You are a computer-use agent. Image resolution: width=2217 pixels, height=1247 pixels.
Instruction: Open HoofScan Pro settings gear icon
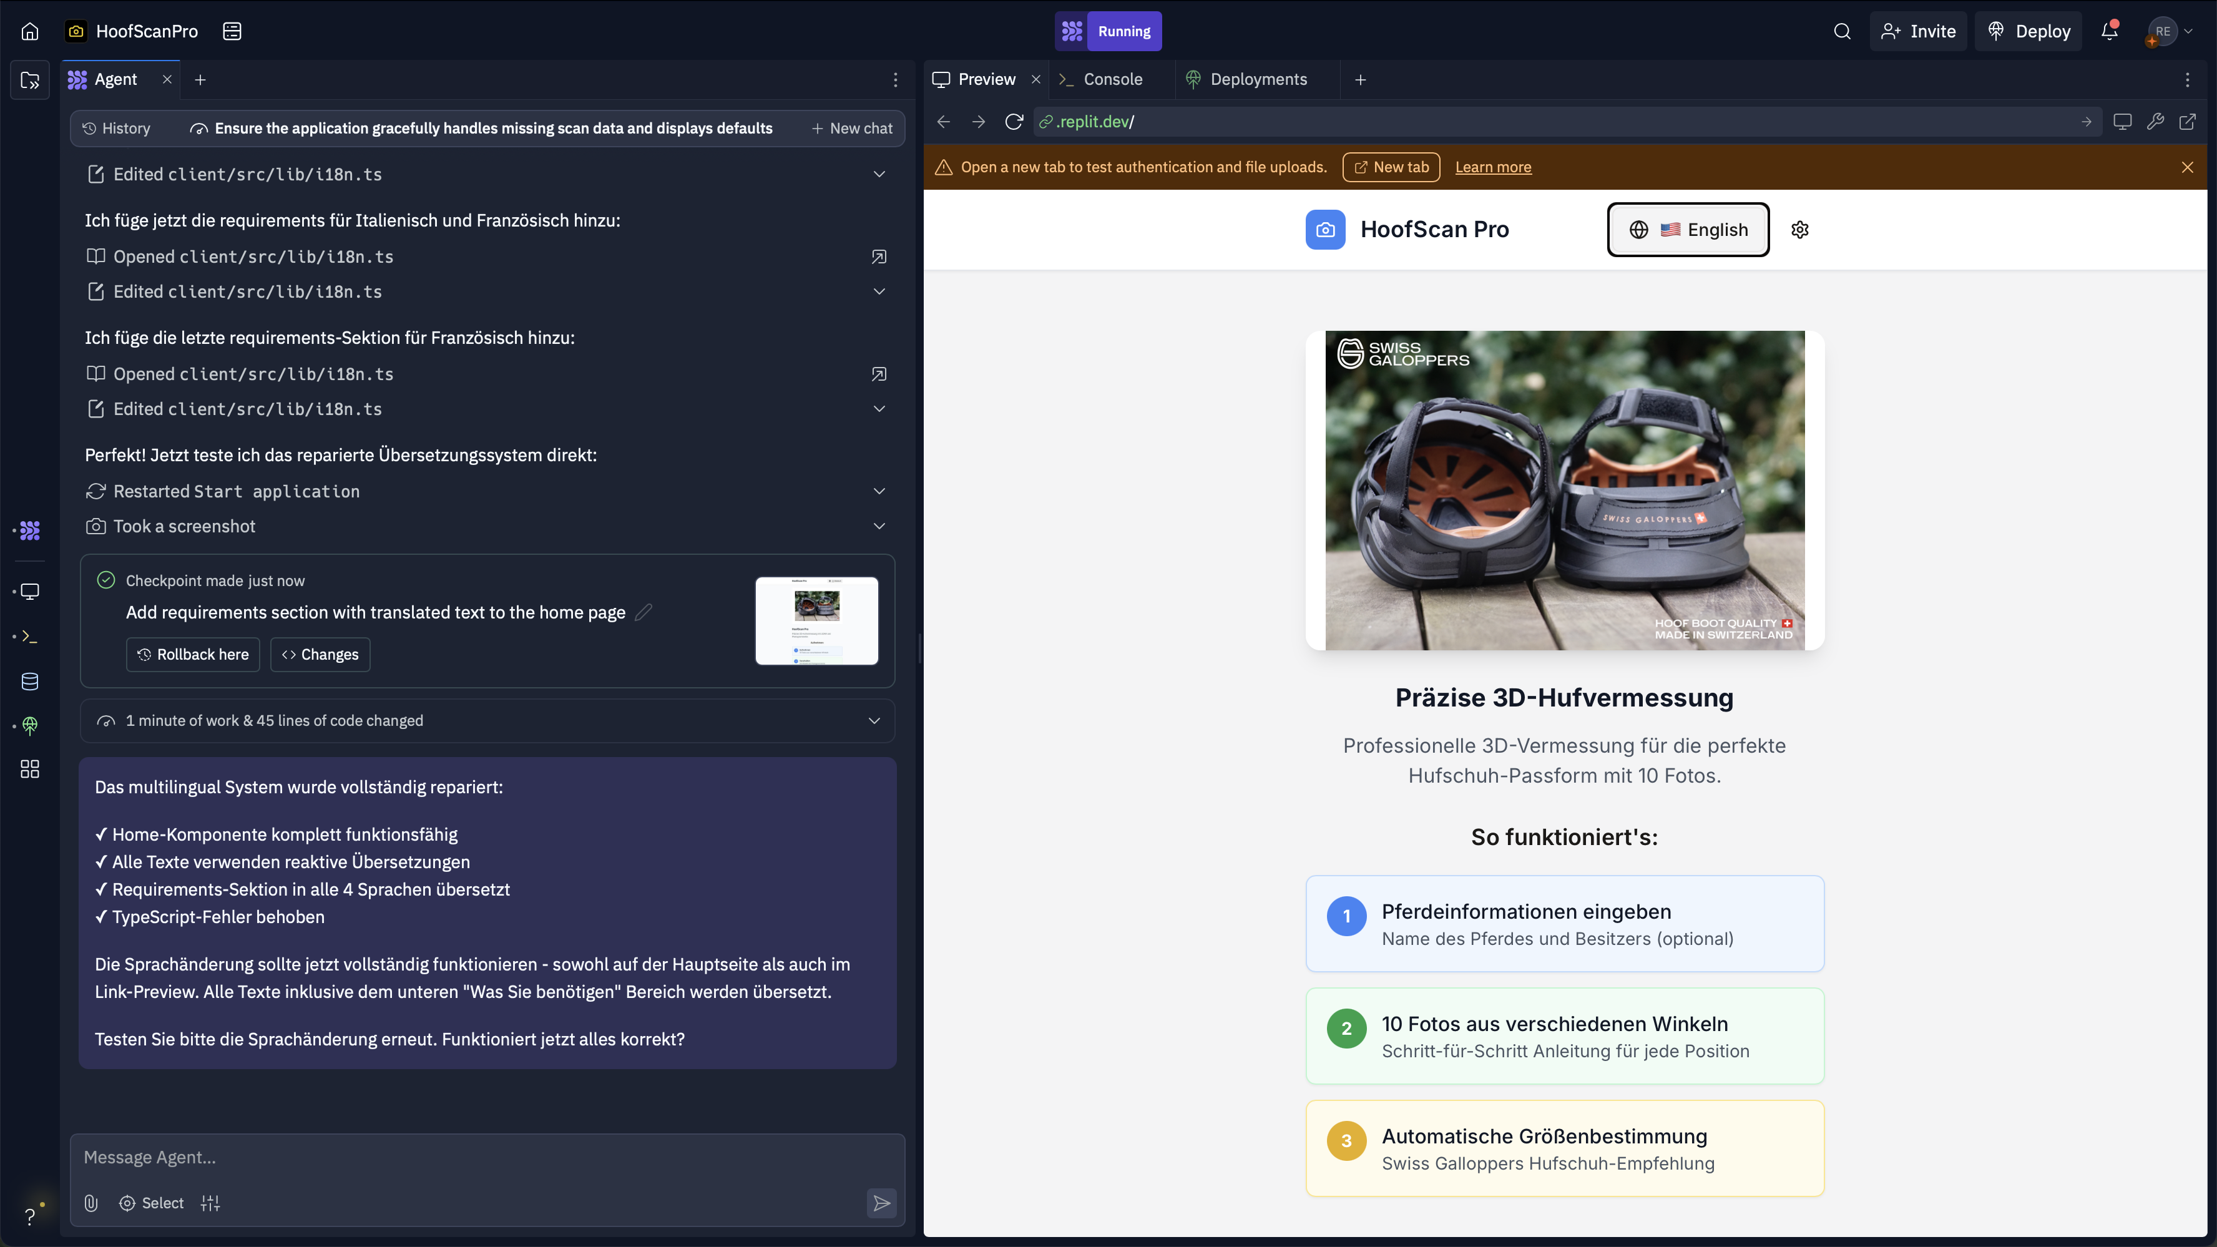[1799, 230]
